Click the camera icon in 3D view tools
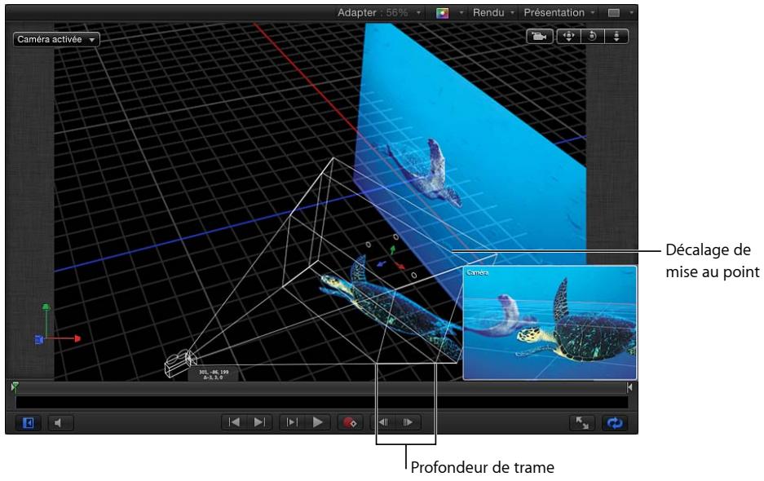764x481 pixels. [540, 37]
